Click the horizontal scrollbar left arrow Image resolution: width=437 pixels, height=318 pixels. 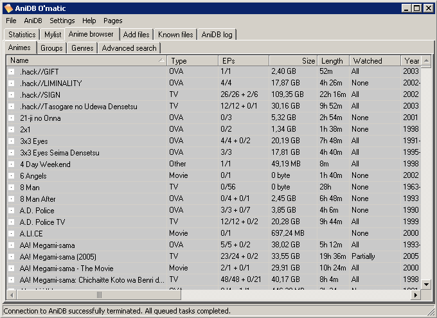[x=12, y=295]
